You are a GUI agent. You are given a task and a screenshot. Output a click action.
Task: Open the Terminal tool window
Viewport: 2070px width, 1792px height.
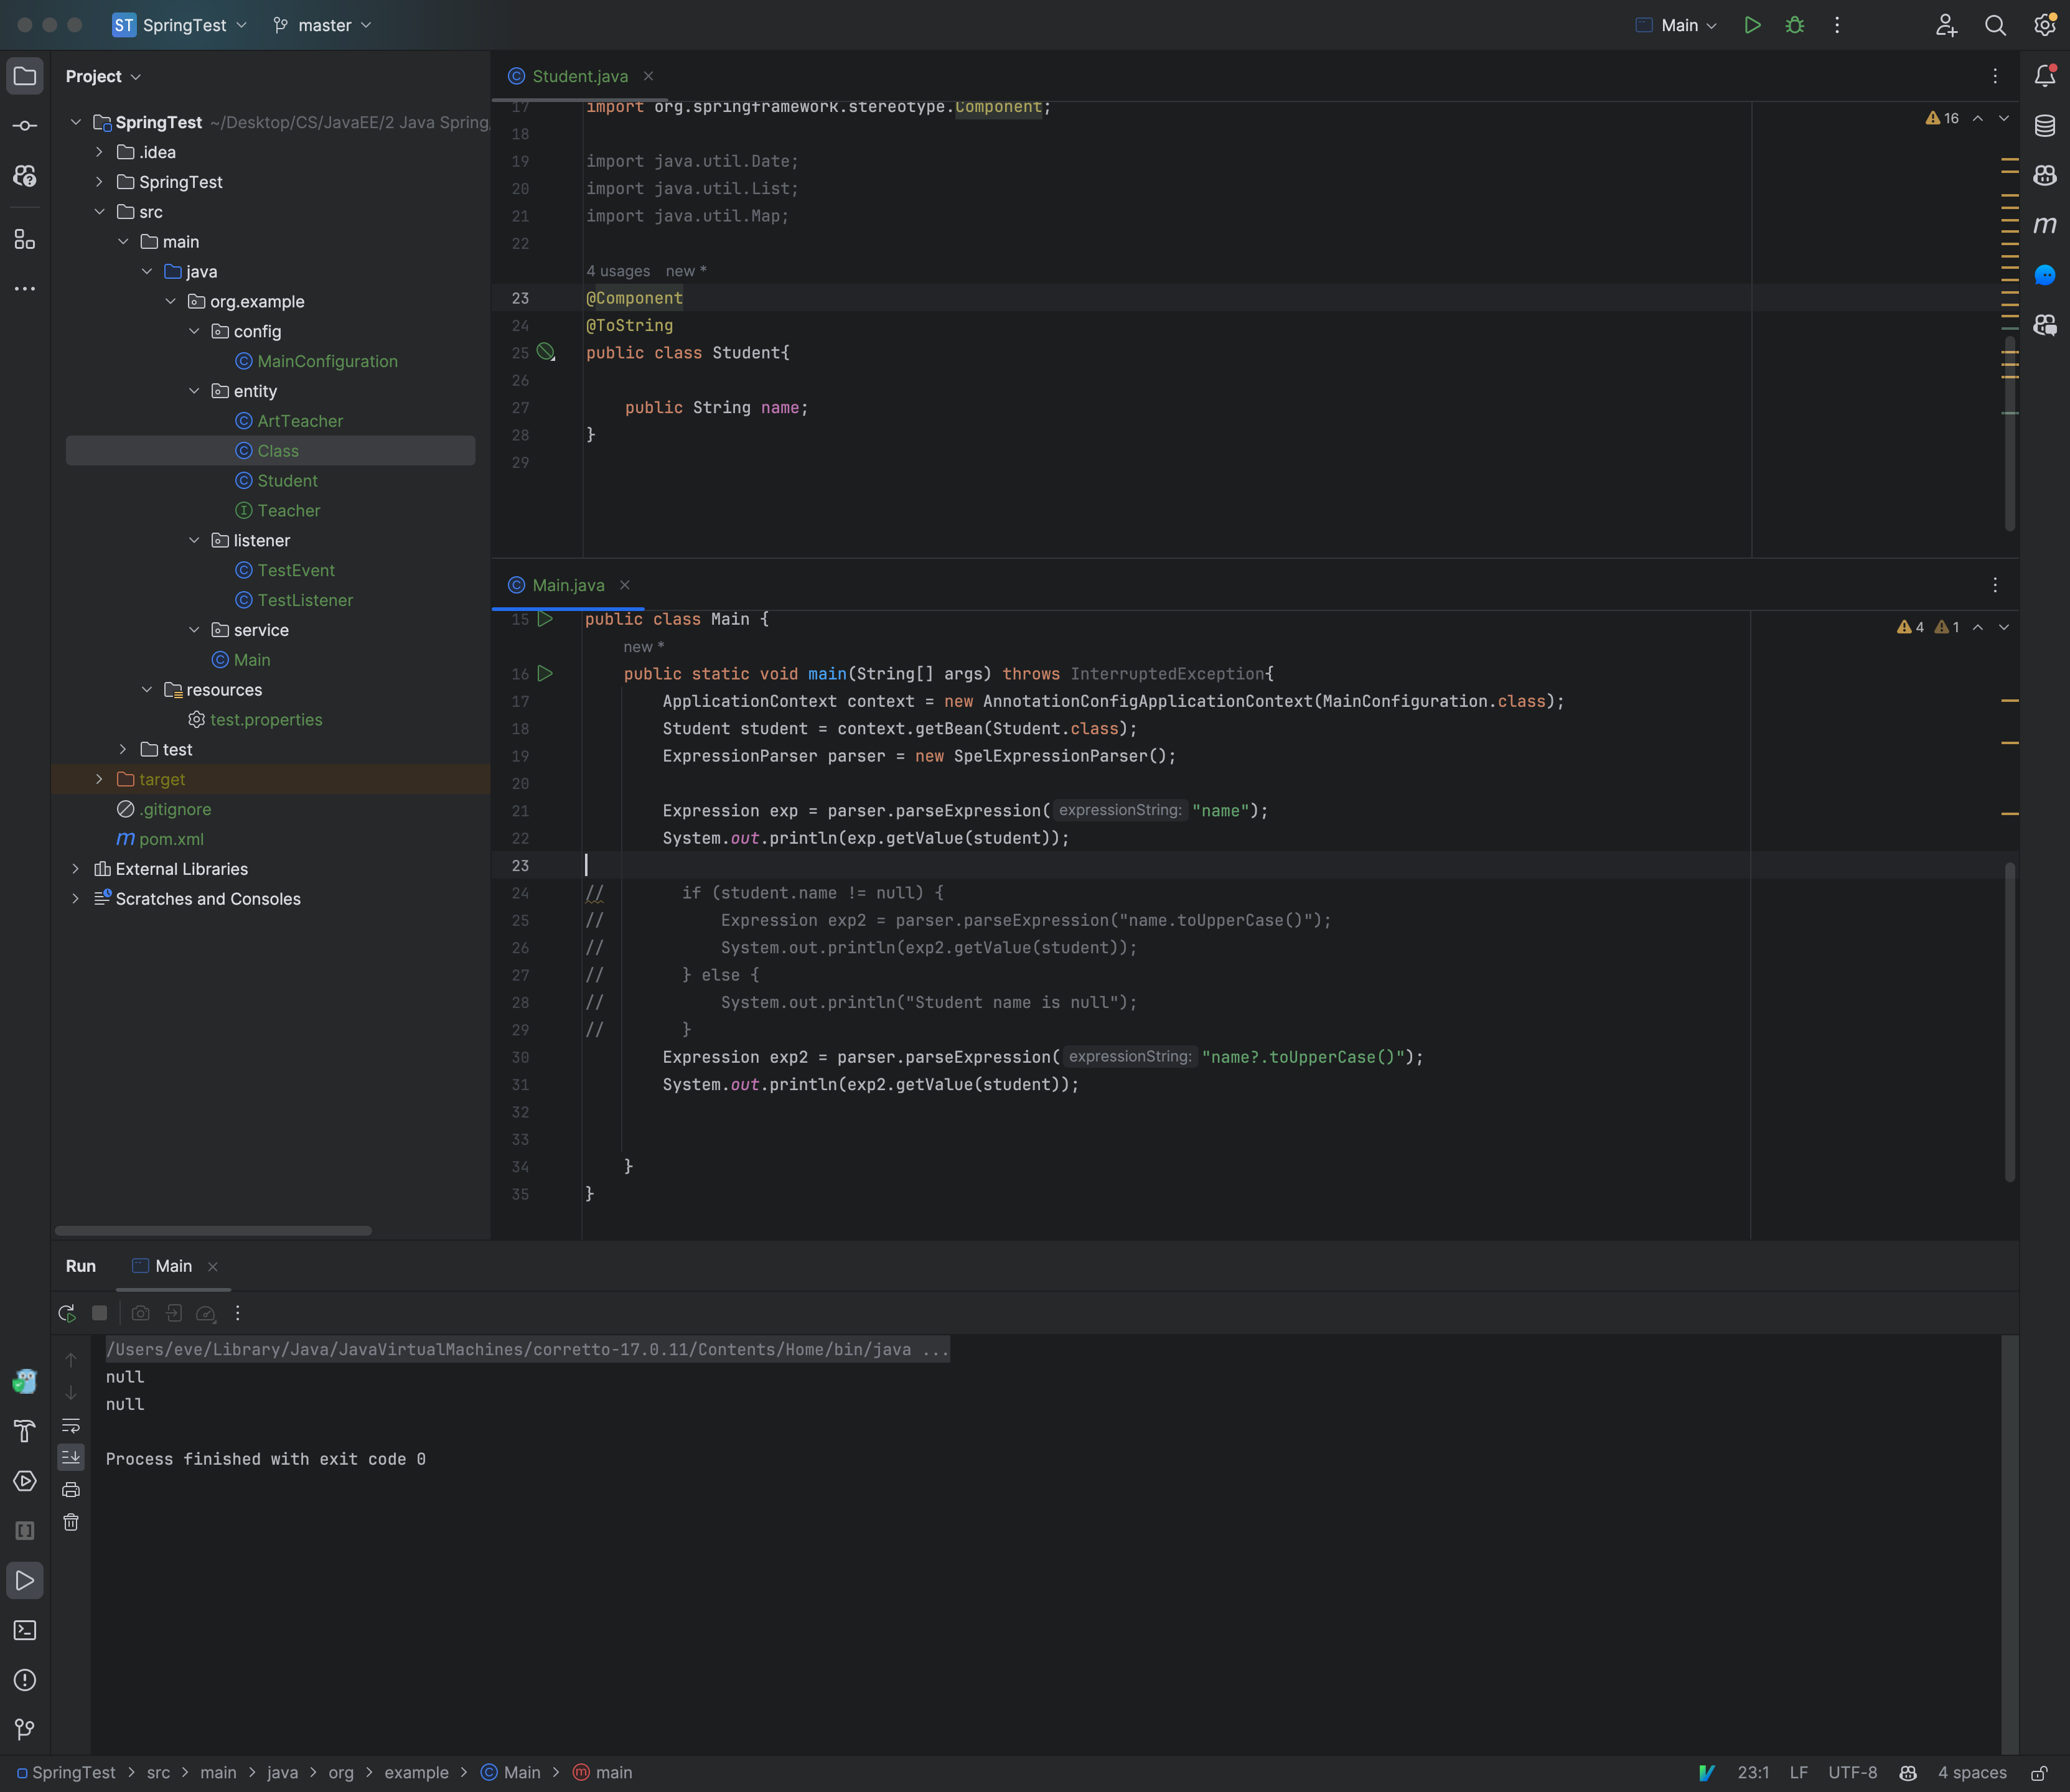pos(25,1630)
